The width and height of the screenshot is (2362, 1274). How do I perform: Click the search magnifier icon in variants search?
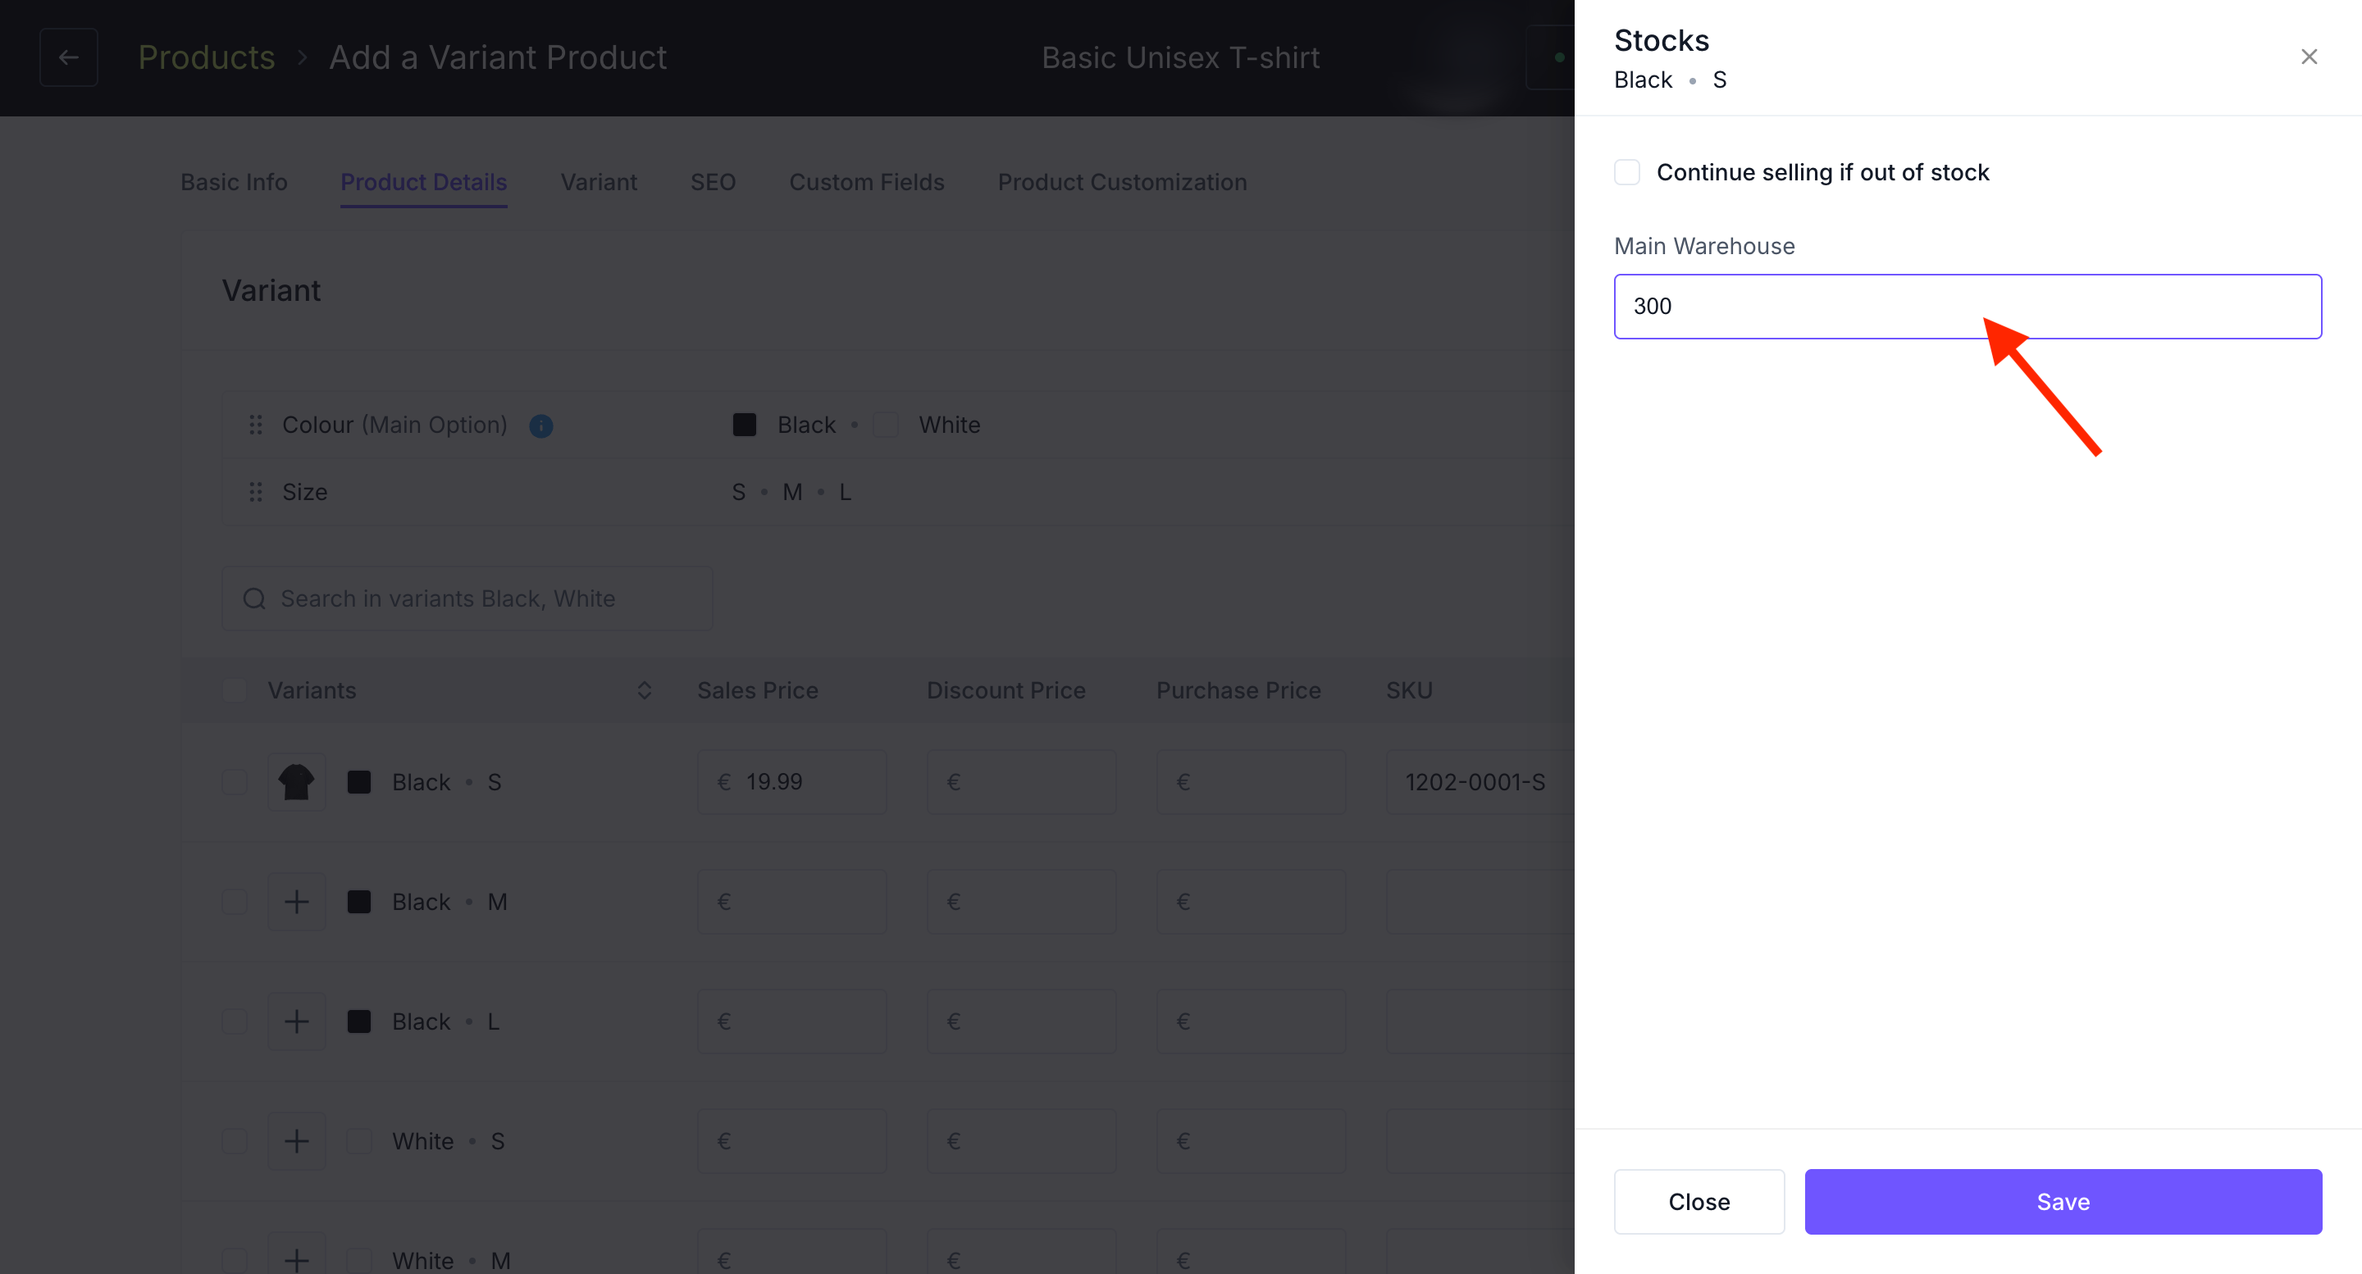tap(254, 598)
